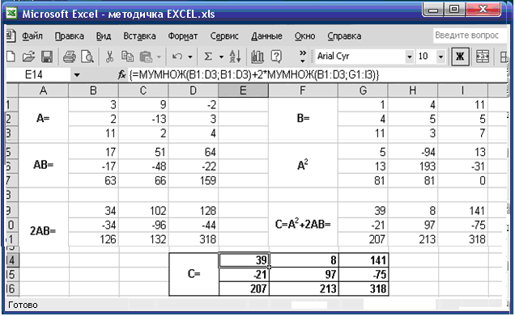Open the Файл menu
The image size is (515, 316).
pyautogui.click(x=32, y=36)
